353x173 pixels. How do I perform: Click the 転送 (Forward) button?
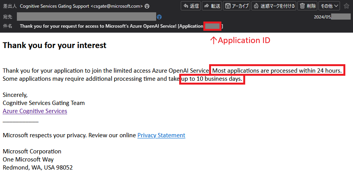click(212, 6)
